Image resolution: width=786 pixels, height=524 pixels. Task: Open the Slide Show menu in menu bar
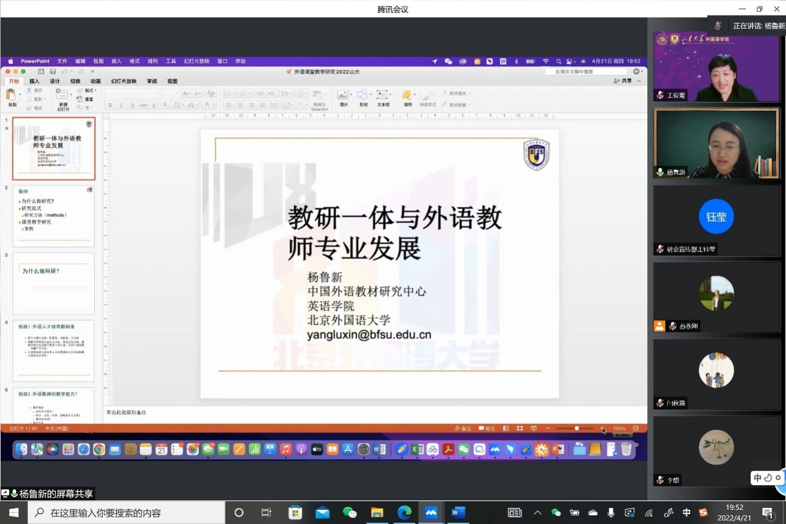[196, 61]
